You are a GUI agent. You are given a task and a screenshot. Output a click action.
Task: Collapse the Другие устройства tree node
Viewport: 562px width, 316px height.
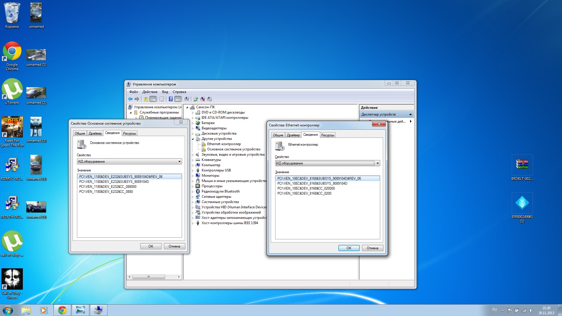point(193,139)
